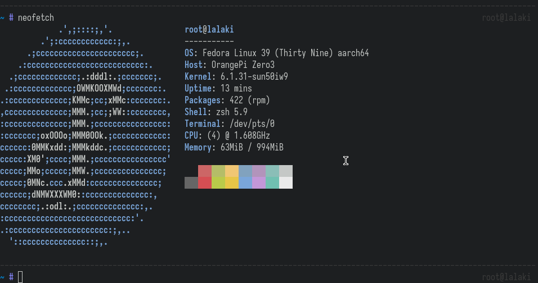Screen dimensions: 538x283
Task: Select the yellow swatch in the top color row
Action: point(232,171)
